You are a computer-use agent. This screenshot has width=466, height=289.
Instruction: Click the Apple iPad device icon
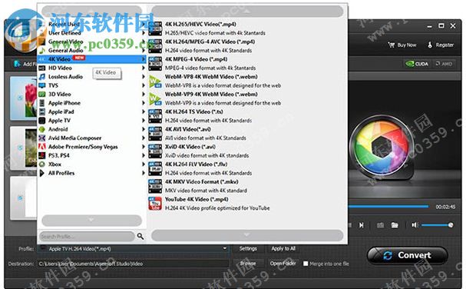[x=42, y=111]
